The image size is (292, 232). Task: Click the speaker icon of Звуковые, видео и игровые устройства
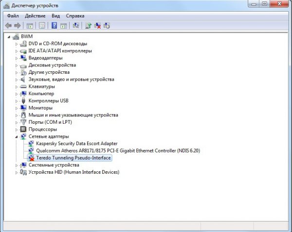pos(23,80)
